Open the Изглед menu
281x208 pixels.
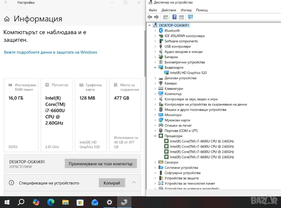pyautogui.click(x=186, y=10)
